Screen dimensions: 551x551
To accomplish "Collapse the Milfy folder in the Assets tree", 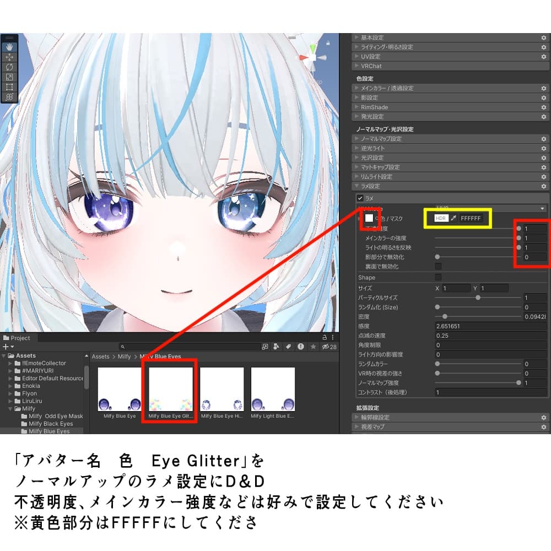I will [x=10, y=408].
